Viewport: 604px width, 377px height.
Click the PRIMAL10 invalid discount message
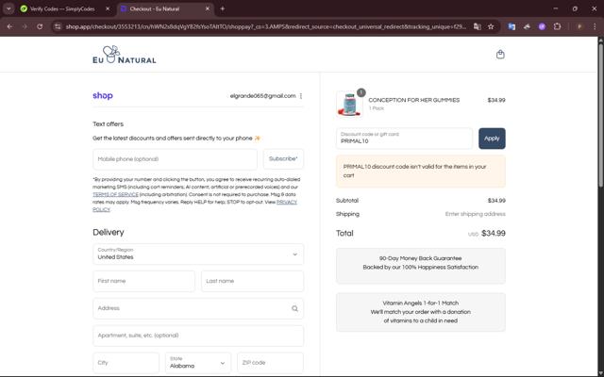(x=421, y=172)
